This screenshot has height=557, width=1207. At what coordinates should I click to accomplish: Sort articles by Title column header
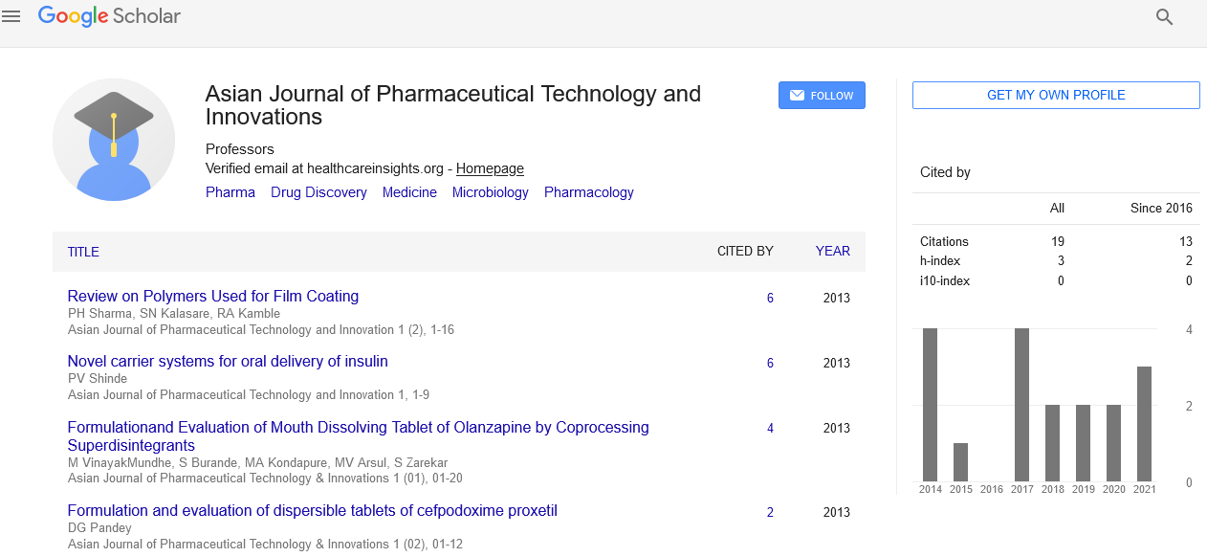83,252
